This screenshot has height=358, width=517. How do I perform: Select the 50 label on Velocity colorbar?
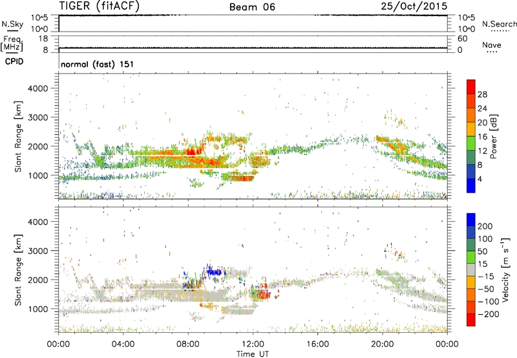pos(482,251)
